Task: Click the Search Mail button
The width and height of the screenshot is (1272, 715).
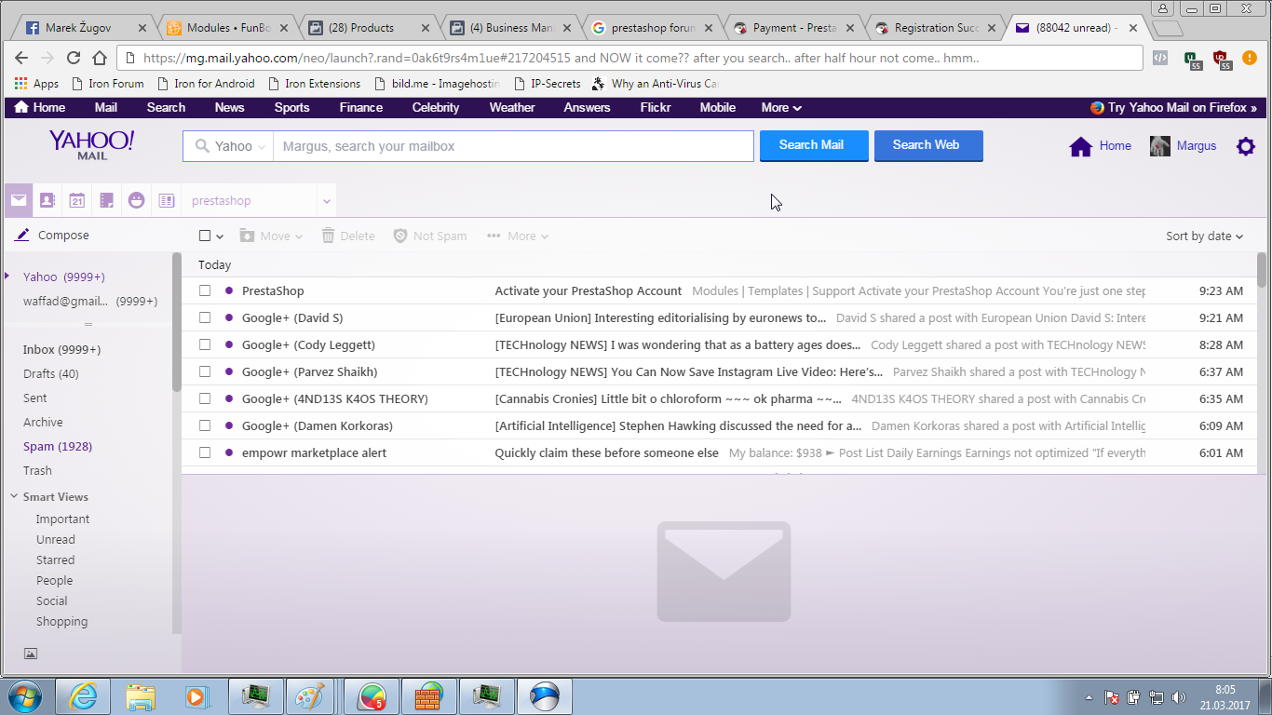Action: click(x=814, y=144)
